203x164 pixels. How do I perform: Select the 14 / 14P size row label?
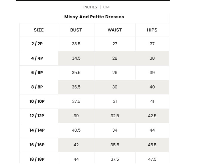pos(37,130)
